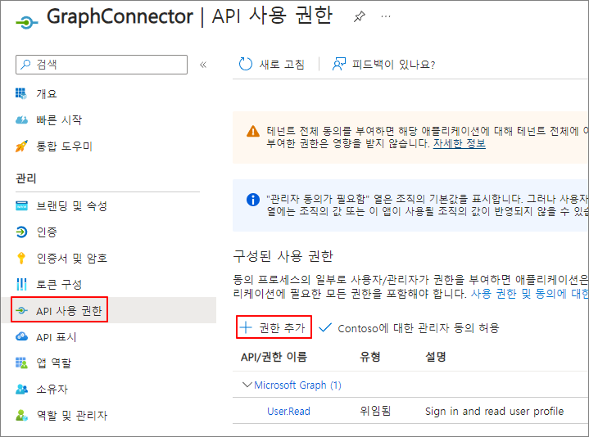Click the blue info icon in banner

(x=253, y=200)
